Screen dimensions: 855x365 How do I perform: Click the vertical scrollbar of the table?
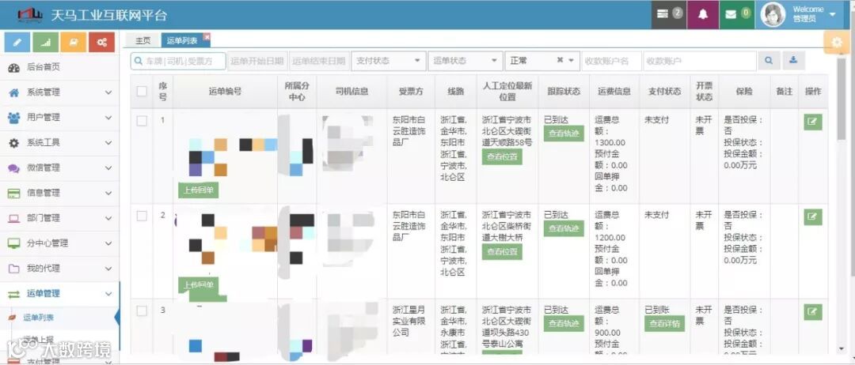842,98
